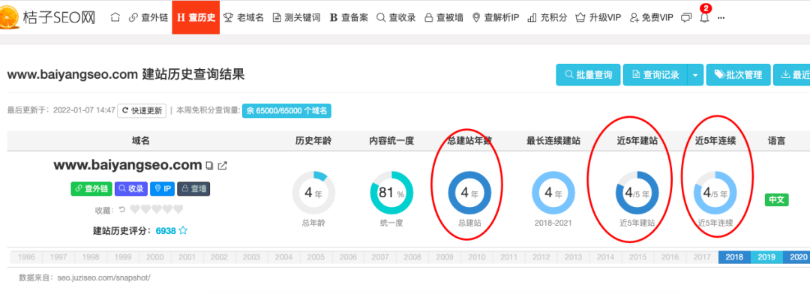Click the 快速更新 refresh button

(142, 110)
